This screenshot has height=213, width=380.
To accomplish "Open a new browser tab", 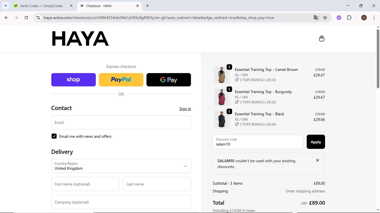I will [x=147, y=6].
